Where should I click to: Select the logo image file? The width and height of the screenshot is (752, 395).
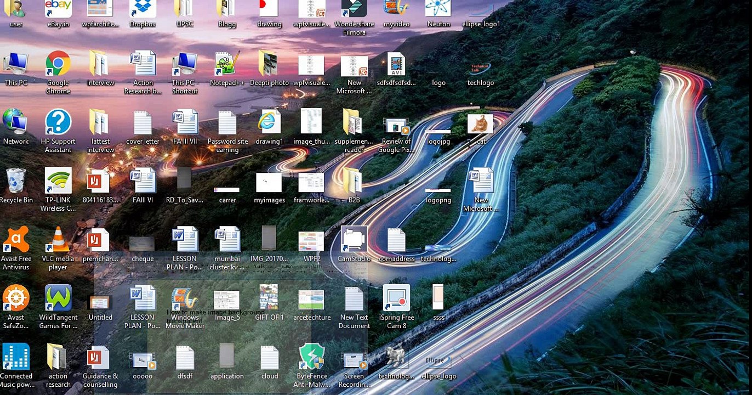tap(438, 82)
